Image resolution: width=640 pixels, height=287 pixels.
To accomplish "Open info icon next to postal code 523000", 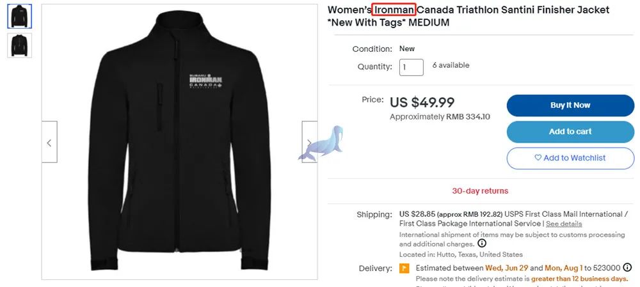I will click(627, 268).
